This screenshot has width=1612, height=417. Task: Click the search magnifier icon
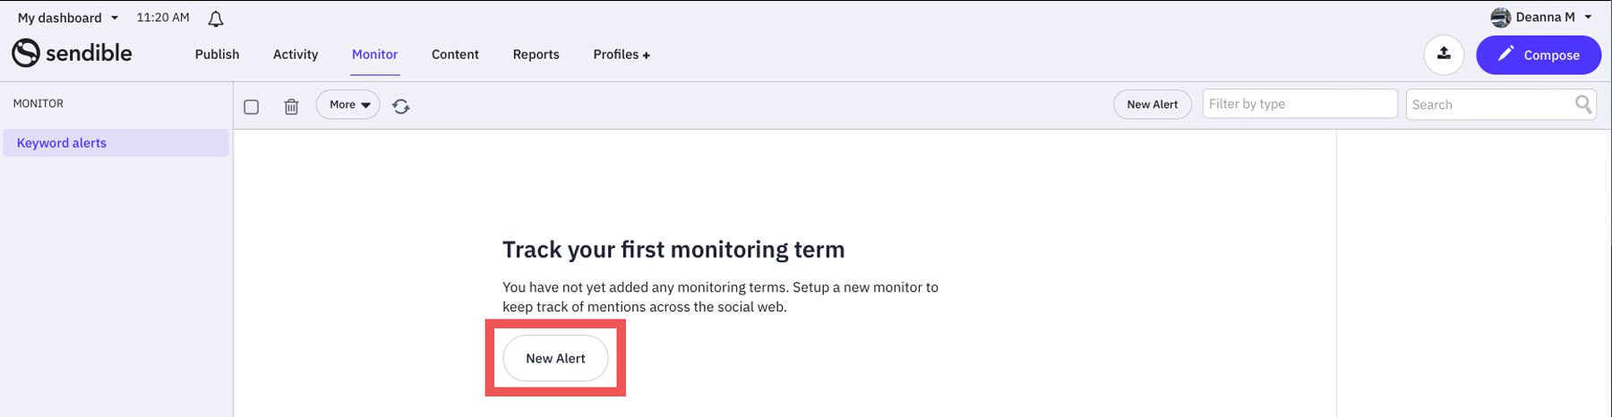[x=1583, y=105]
